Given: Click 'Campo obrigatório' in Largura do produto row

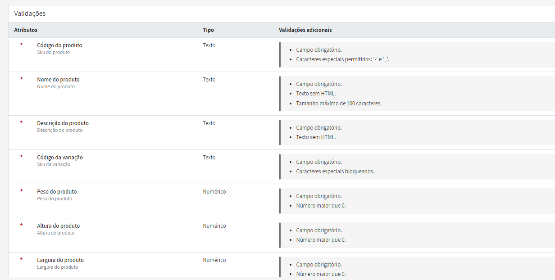Looking at the screenshot, I should tap(319, 265).
